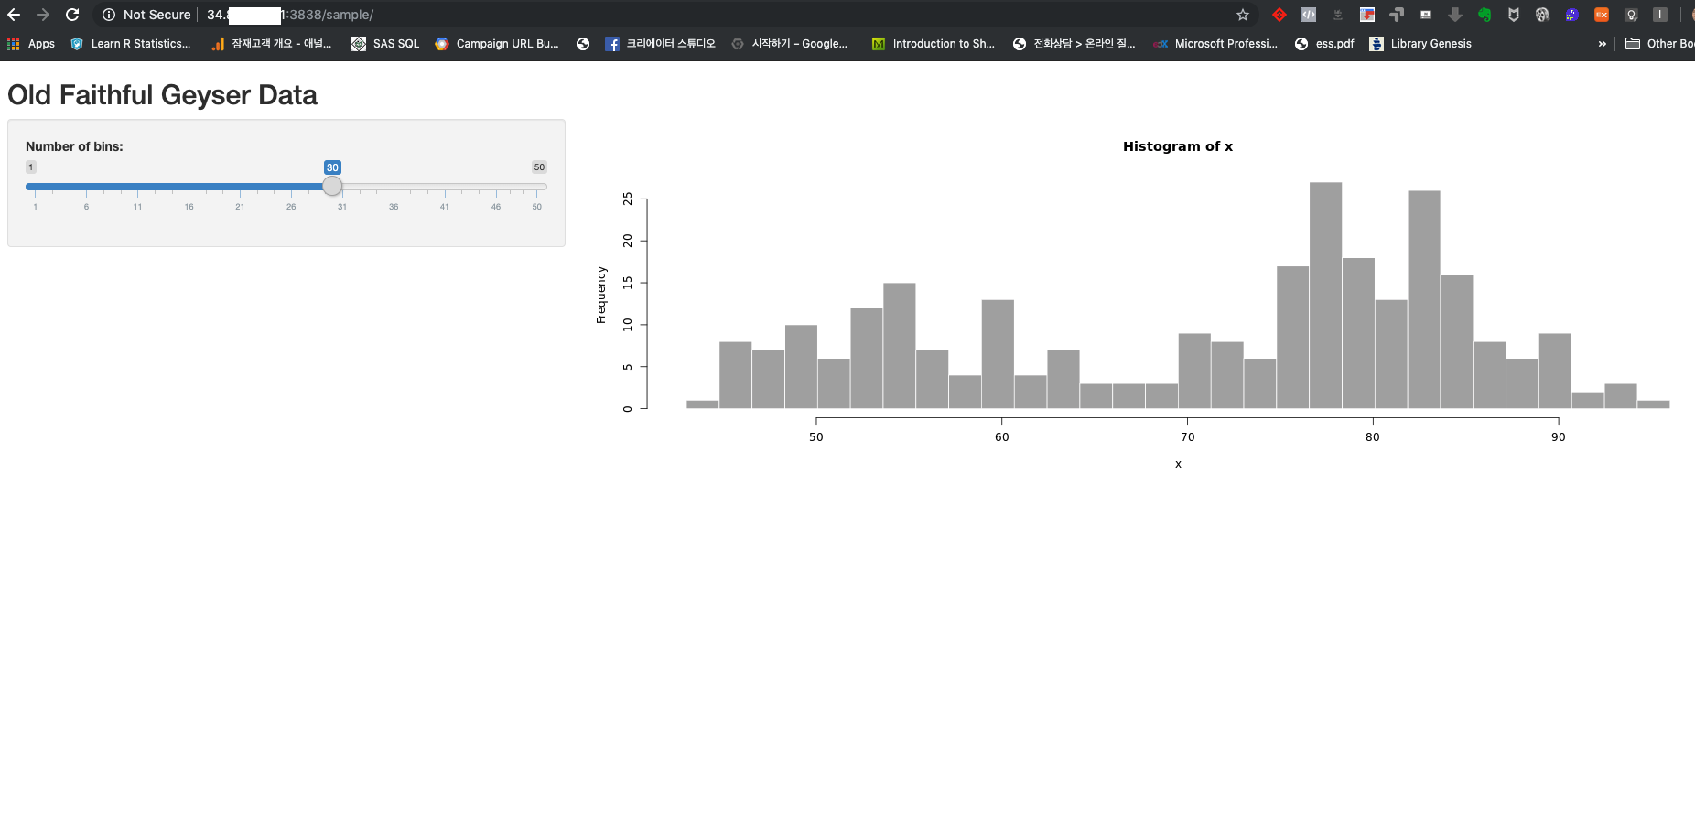Click the tallest histogram bar
Image resolution: width=1695 pixels, height=819 pixels.
[x=1325, y=296]
